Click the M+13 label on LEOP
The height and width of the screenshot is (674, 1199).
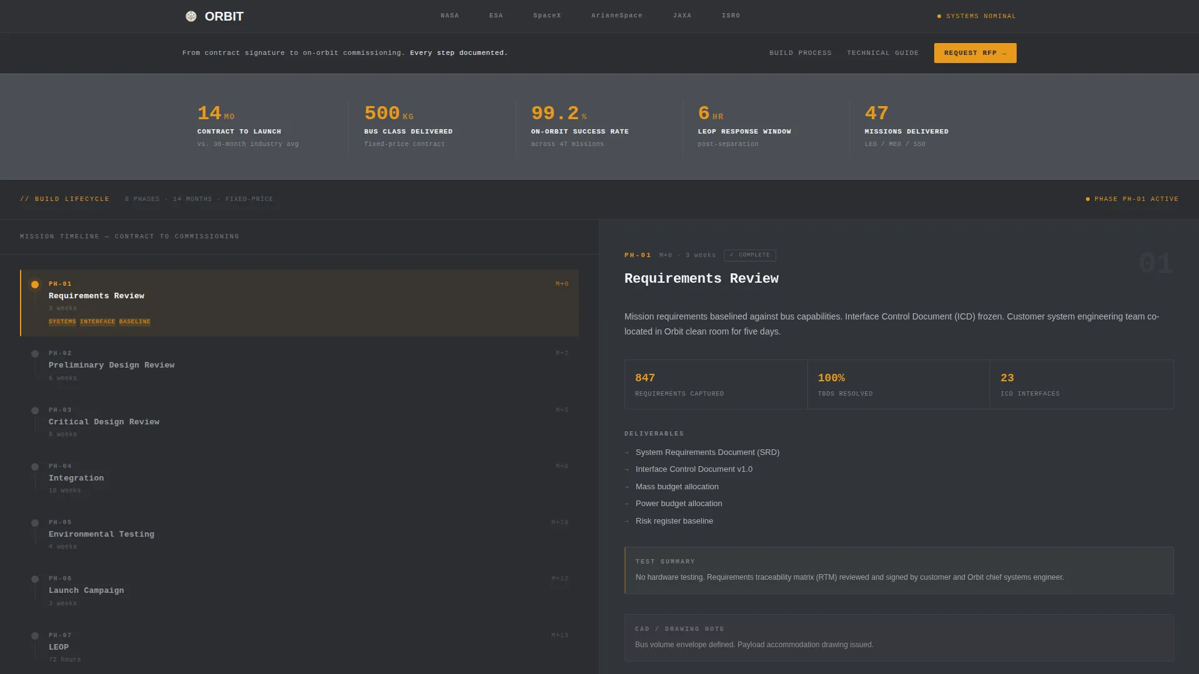coord(560,636)
